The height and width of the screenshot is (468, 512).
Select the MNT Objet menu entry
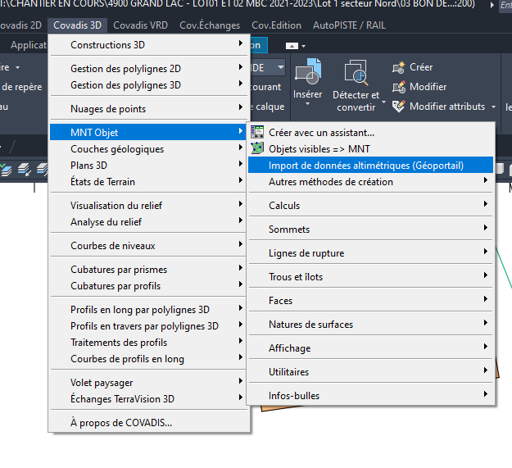pyautogui.click(x=148, y=132)
